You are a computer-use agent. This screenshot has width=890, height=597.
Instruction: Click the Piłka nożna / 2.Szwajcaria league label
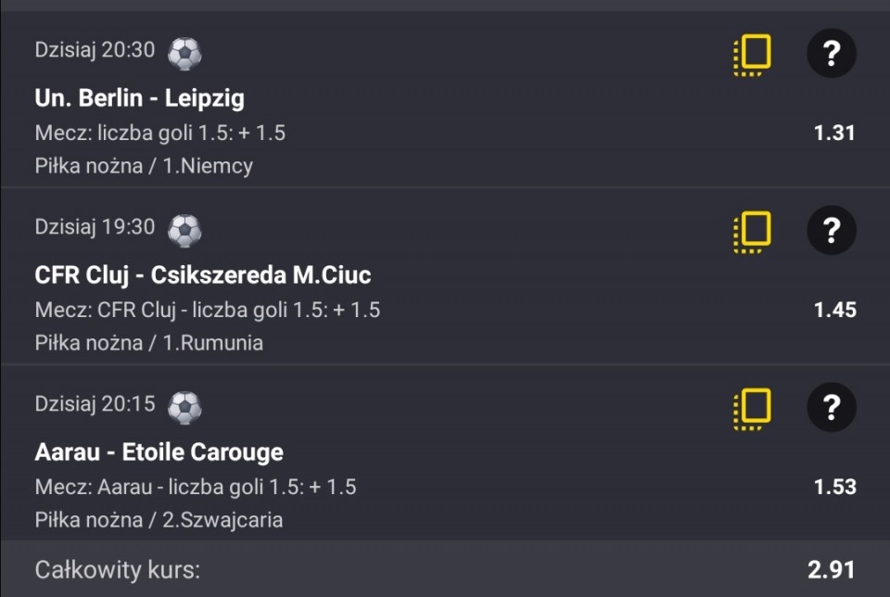[x=159, y=520]
